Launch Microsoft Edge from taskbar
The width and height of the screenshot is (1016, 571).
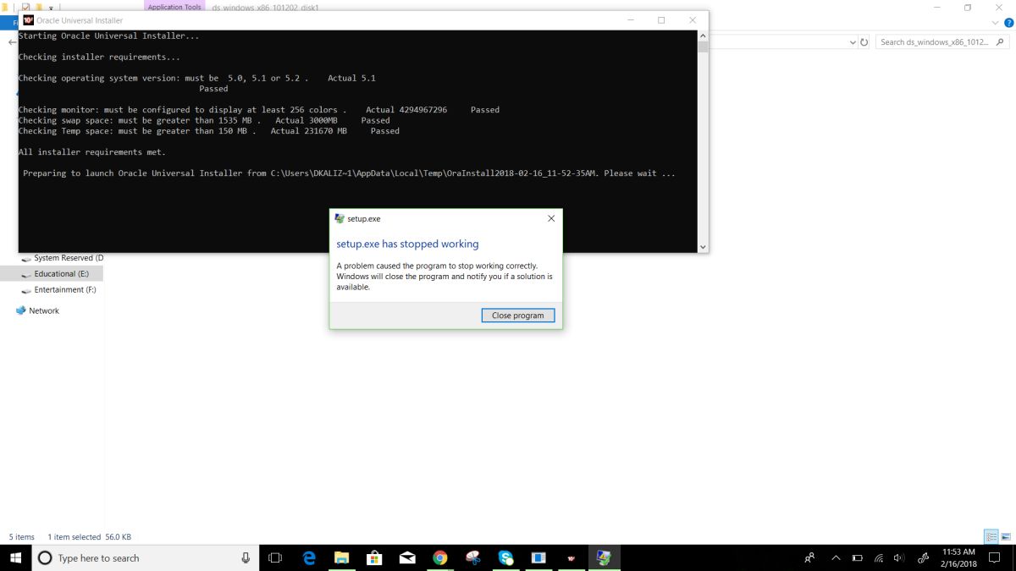[309, 557]
